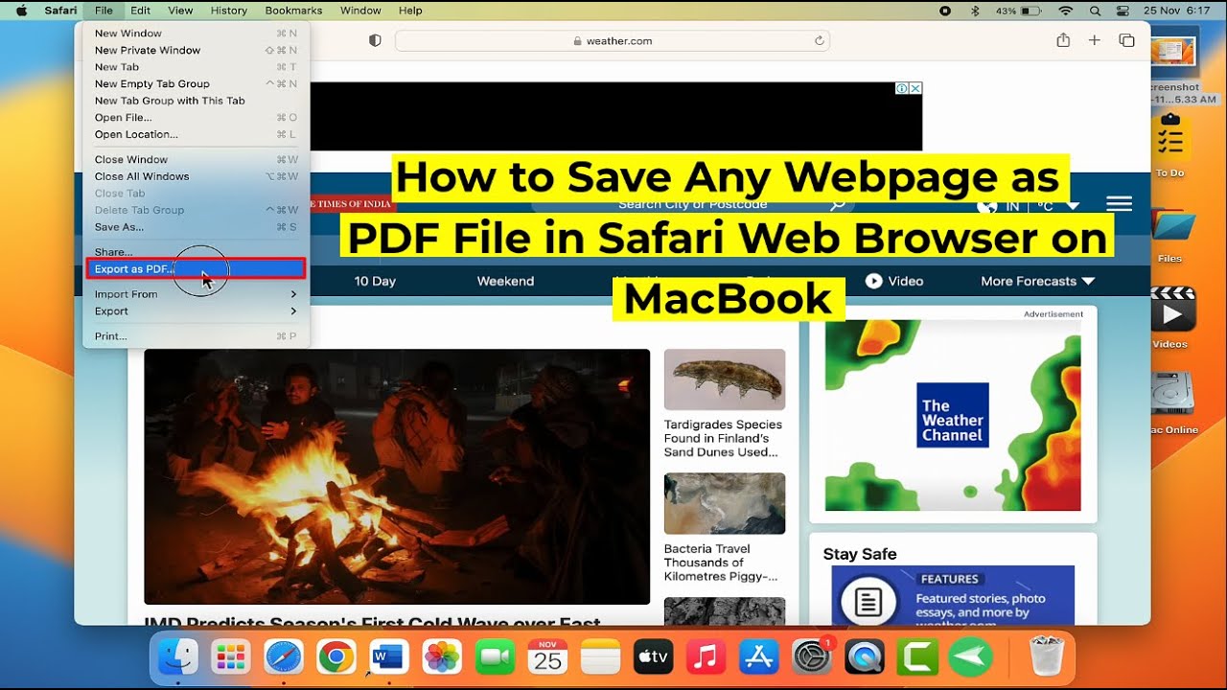Open Music from the Dock
This screenshot has width=1227, height=690.
pos(706,657)
